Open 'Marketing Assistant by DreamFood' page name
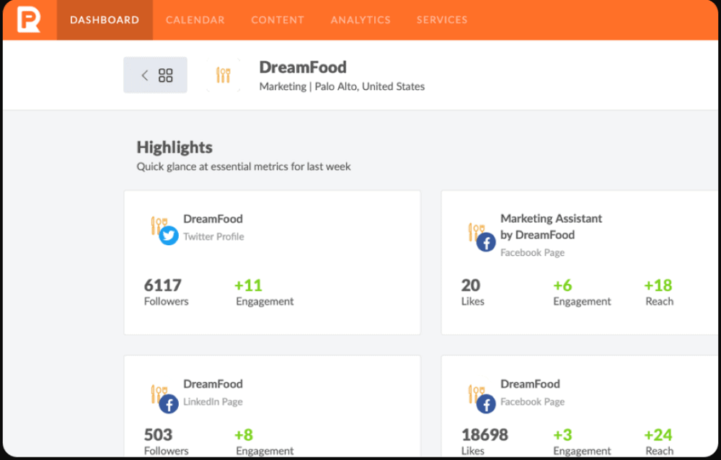 click(551, 227)
